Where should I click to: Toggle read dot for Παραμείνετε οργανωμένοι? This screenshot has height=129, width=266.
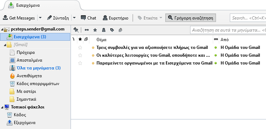click(216, 63)
